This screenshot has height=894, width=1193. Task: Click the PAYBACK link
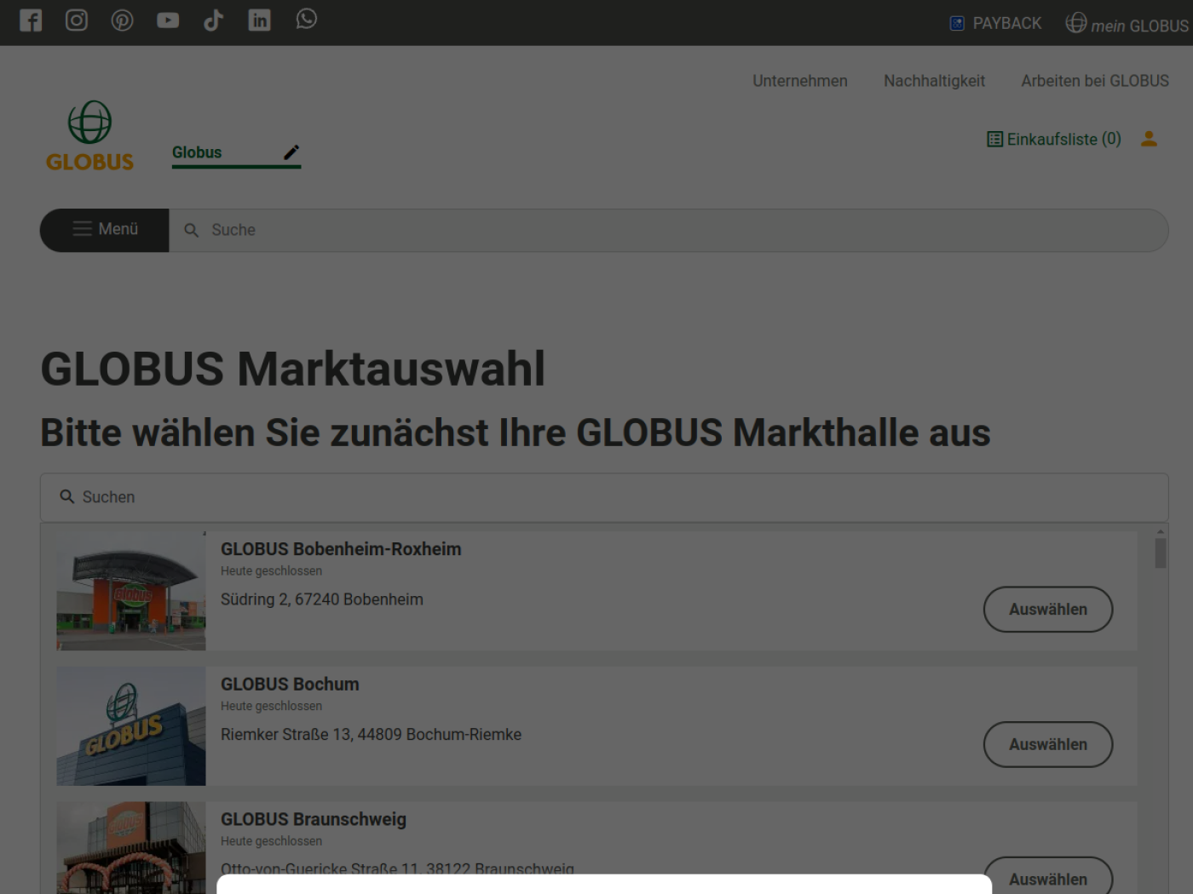995,23
